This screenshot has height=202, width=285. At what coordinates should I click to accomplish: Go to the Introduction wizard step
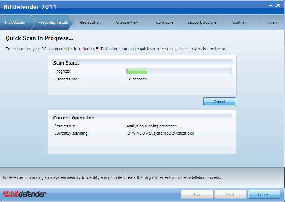[16, 22]
